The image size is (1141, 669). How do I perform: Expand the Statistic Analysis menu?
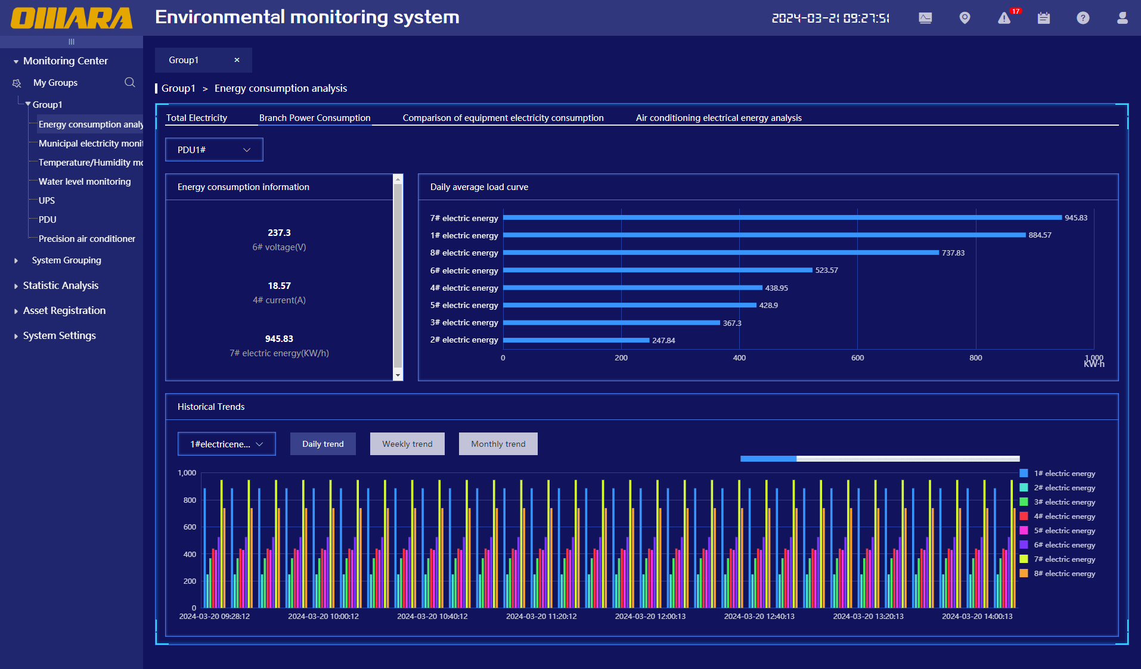coord(60,286)
